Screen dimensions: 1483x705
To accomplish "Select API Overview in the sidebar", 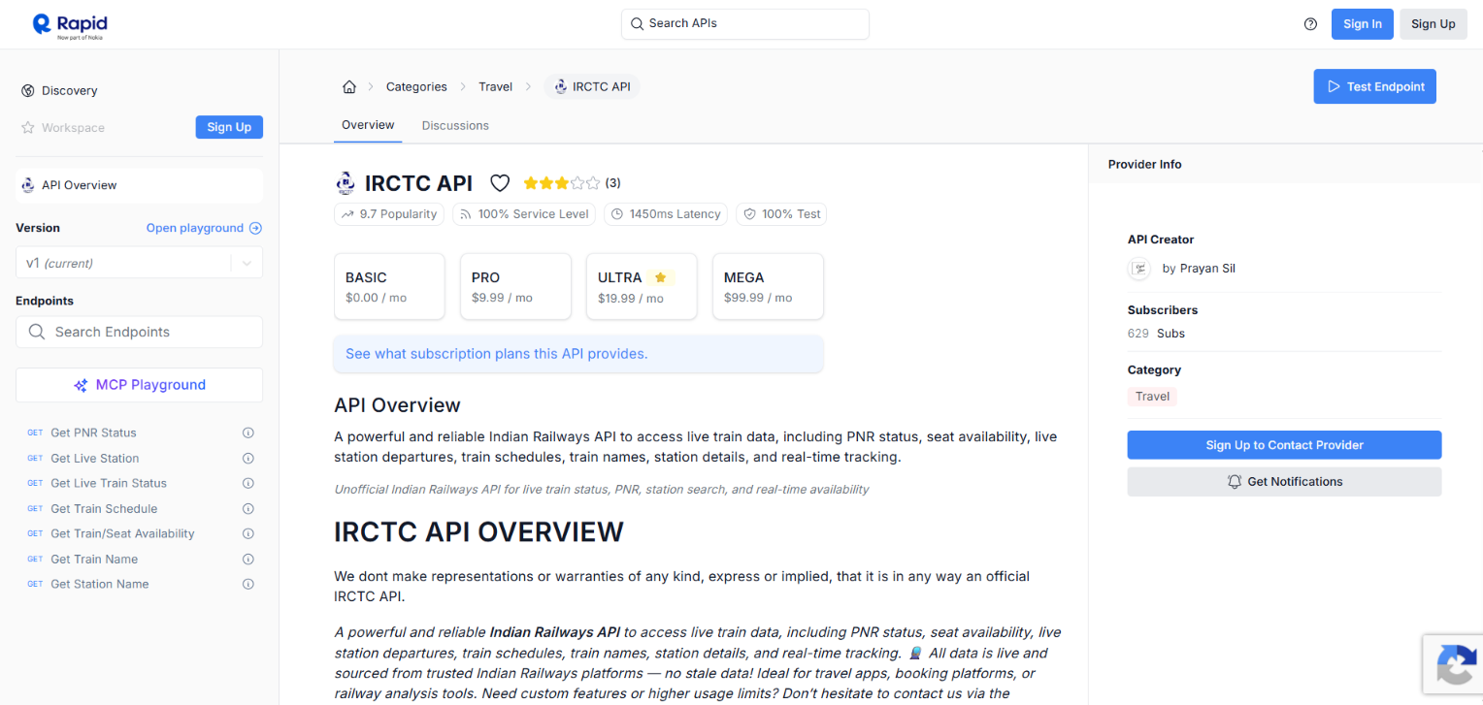I will pyautogui.click(x=139, y=185).
